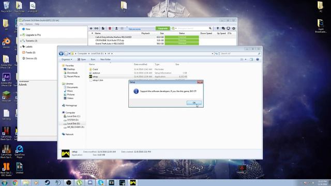This screenshot has height=186, width=331.
Task: Open Downloads in Explorer Favorites
Action: 72,73
